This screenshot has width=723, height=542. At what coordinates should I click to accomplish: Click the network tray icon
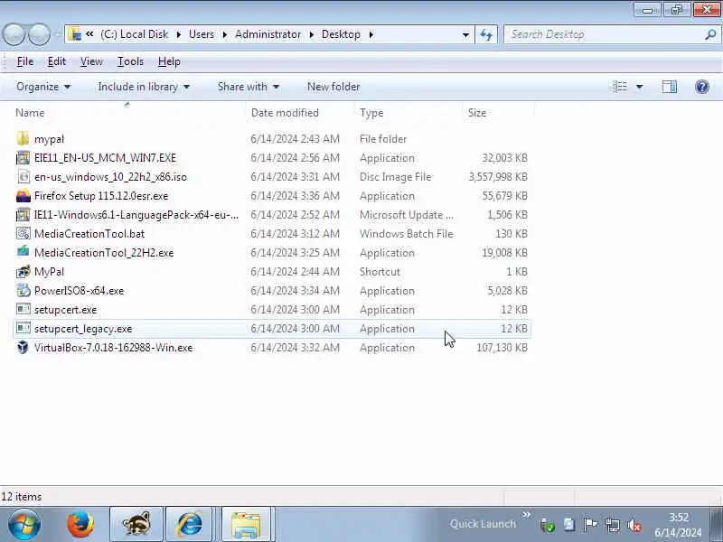coord(613,525)
